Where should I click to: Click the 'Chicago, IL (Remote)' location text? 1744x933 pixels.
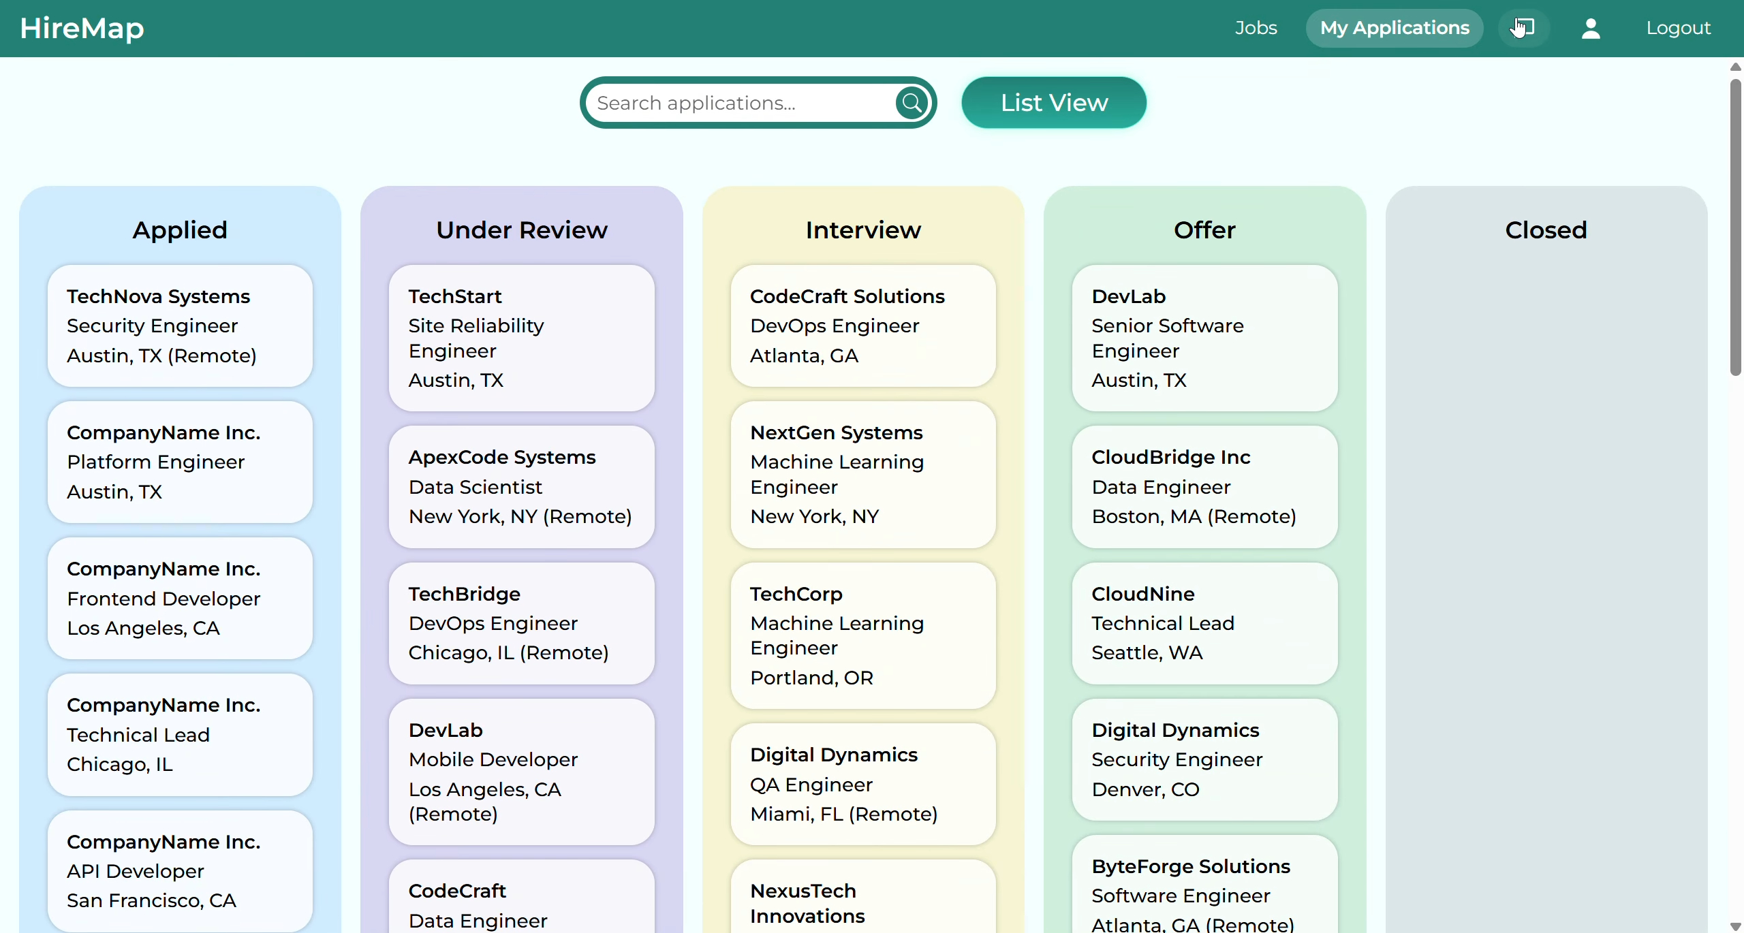509,652
